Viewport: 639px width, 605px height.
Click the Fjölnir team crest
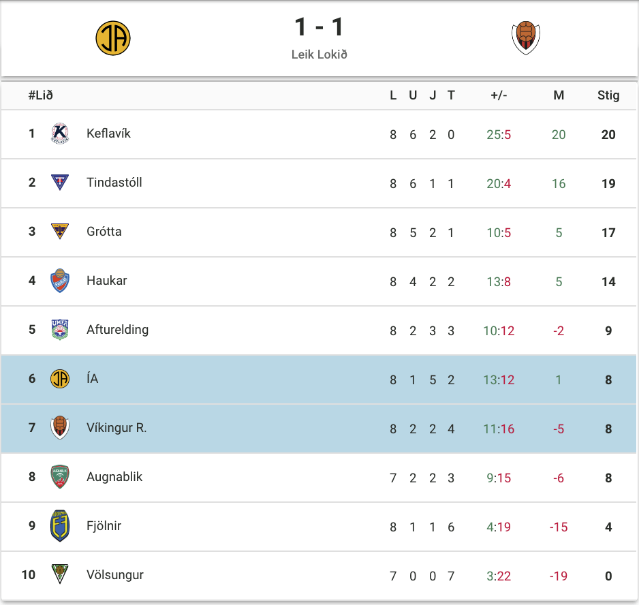(60, 526)
